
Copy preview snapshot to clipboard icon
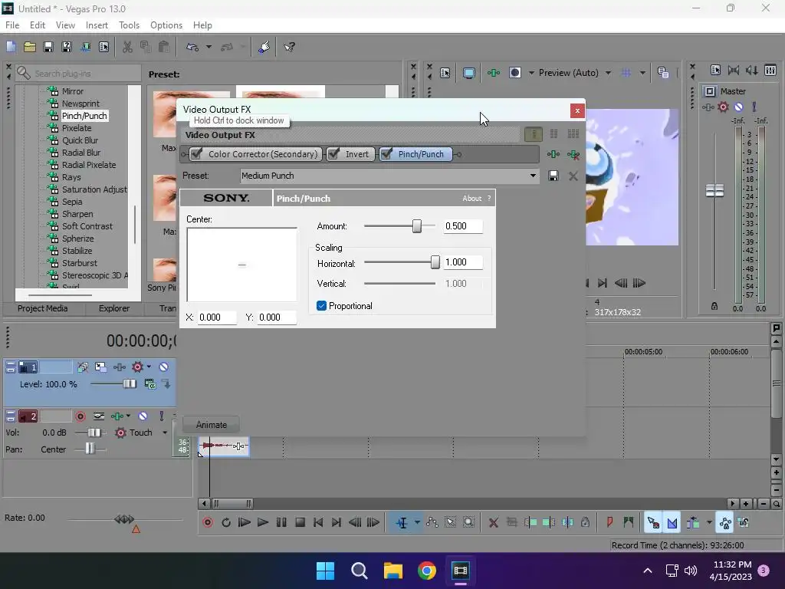coord(663,73)
